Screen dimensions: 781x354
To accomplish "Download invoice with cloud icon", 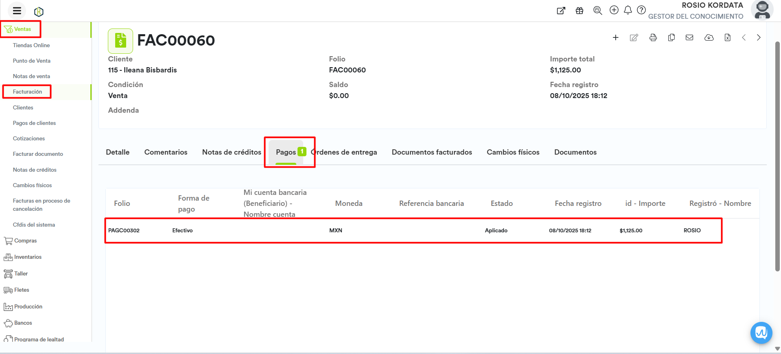I will (x=709, y=37).
